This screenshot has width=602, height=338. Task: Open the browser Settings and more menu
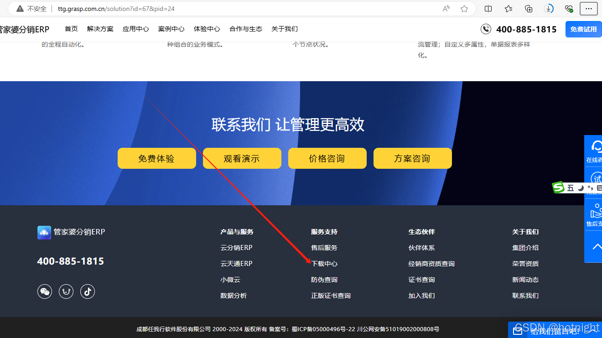coord(590,8)
